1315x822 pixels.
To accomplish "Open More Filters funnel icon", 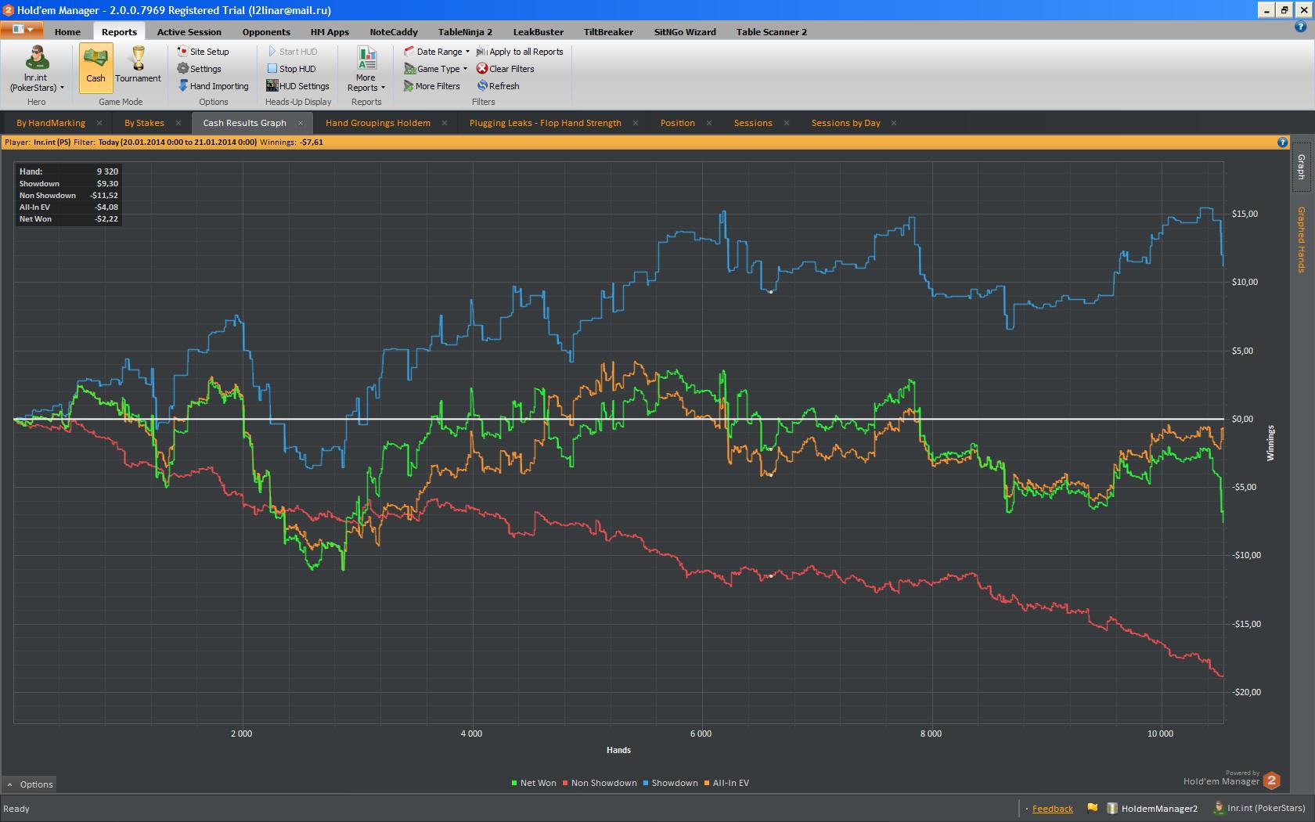I will (x=409, y=86).
